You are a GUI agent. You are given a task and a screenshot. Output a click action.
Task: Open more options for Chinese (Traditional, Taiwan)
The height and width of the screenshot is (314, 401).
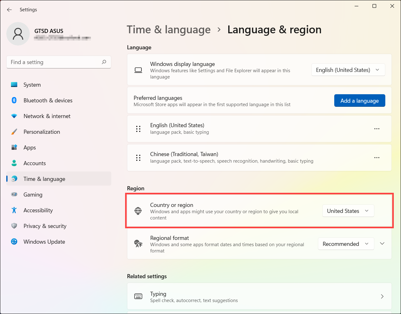point(377,158)
